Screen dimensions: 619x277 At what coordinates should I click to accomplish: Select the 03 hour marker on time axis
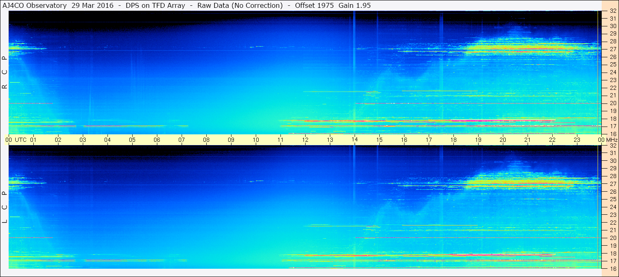point(83,140)
